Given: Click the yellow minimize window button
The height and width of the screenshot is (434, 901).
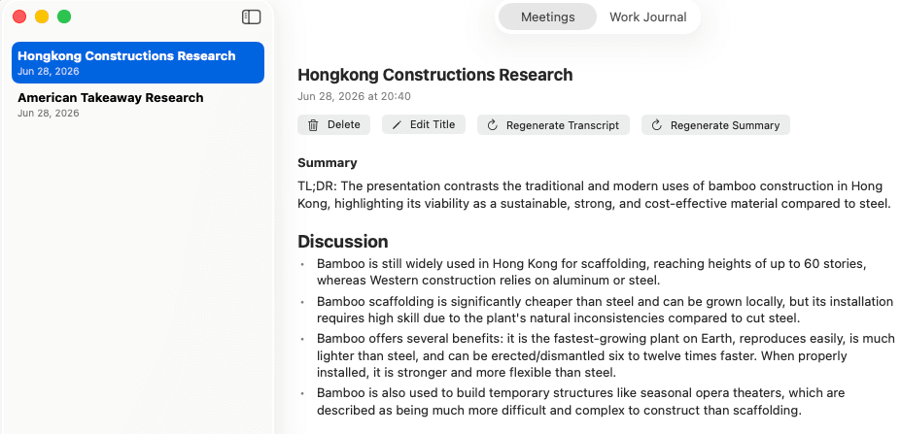Looking at the screenshot, I should [42, 17].
